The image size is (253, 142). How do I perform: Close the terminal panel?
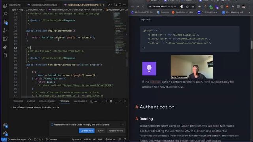pyautogui.click(x=125, y=101)
